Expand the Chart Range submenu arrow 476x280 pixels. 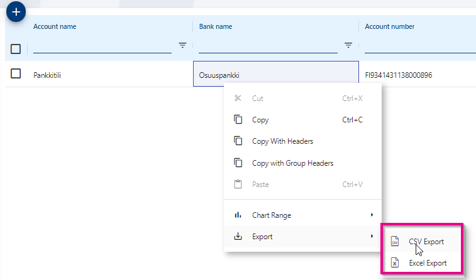pos(372,215)
